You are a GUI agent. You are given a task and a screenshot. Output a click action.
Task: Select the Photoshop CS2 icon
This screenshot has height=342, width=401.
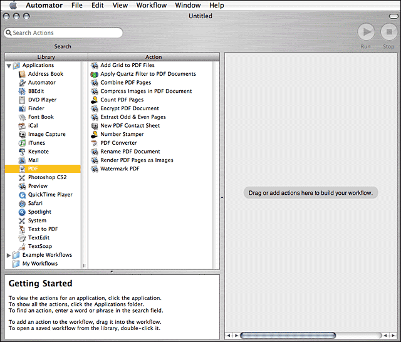[x=22, y=178]
